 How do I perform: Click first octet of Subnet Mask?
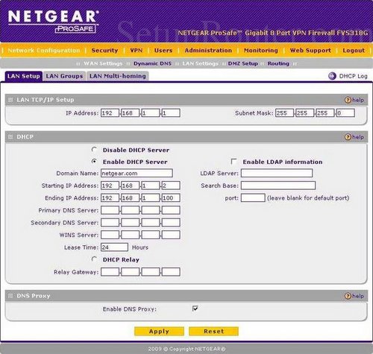(x=284, y=113)
